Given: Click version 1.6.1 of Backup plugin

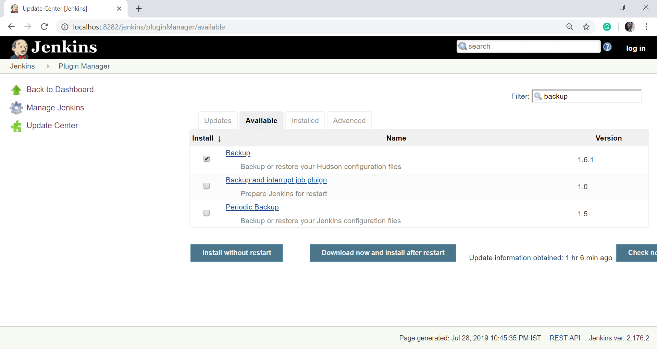Looking at the screenshot, I should pos(585,160).
